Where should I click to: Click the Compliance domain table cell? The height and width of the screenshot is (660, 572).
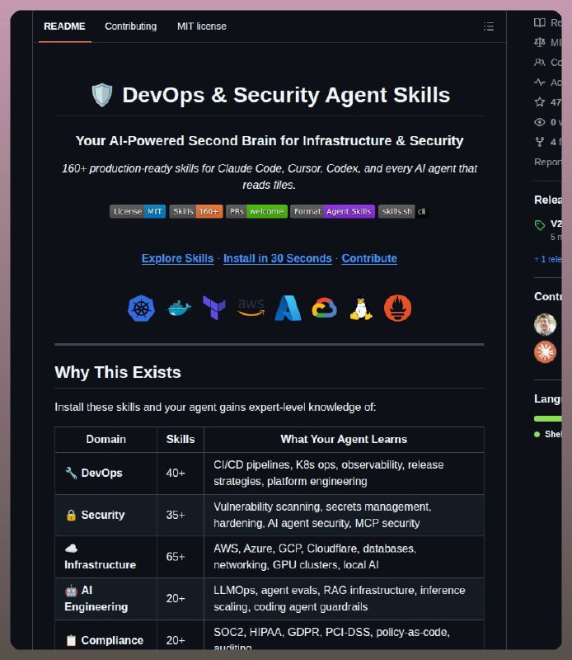106,634
